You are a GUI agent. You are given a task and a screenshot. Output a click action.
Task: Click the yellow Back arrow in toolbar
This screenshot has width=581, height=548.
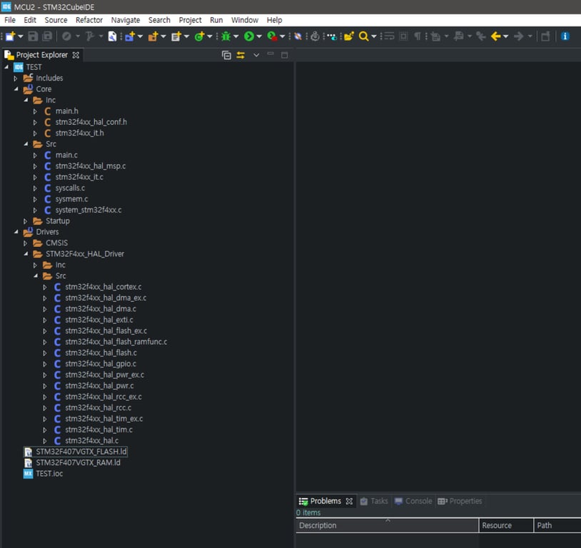coord(495,36)
